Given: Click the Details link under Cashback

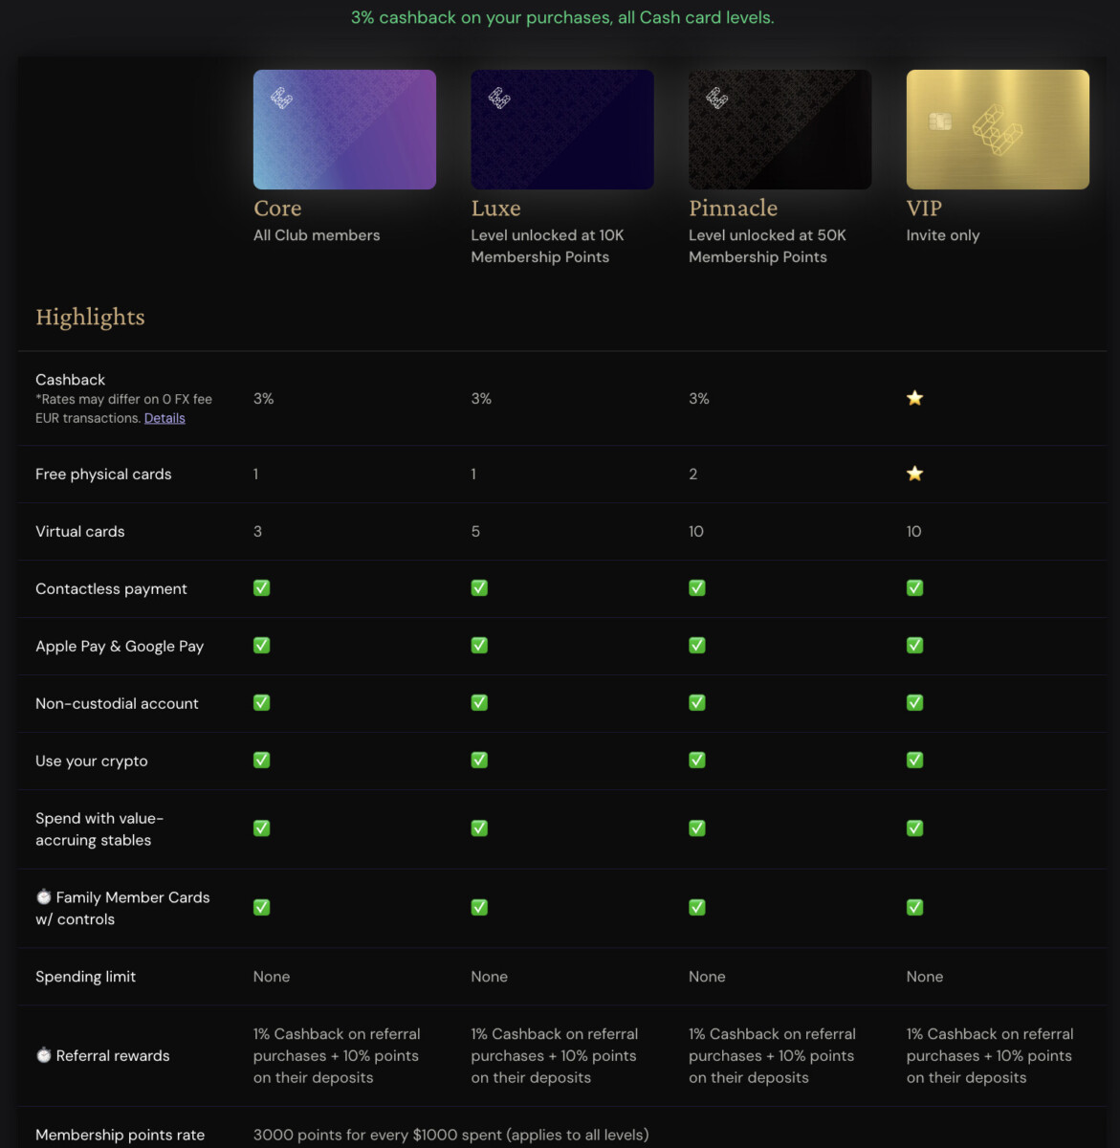Looking at the screenshot, I should 165,418.
